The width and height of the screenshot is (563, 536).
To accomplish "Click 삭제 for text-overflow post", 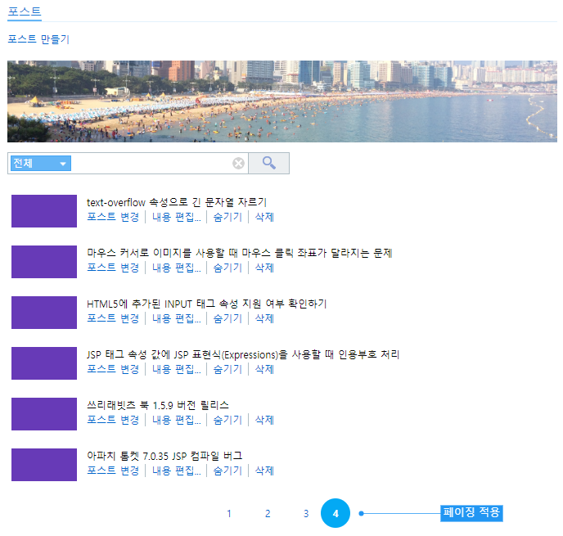I will [x=264, y=217].
